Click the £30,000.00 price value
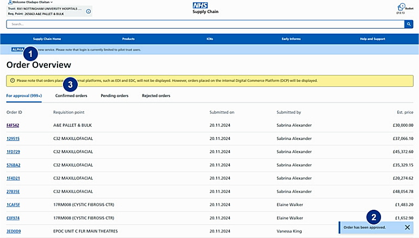The height and width of the screenshot is (238, 419). pos(403,125)
